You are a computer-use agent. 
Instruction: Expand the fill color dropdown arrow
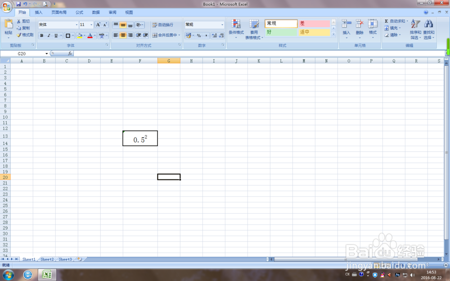(x=85, y=36)
